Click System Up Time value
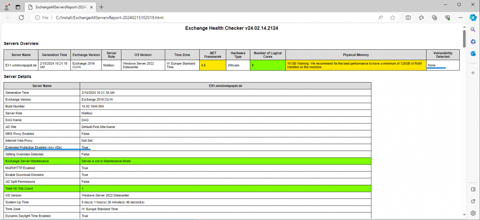The width and height of the screenshot is (480, 220). pos(113,202)
